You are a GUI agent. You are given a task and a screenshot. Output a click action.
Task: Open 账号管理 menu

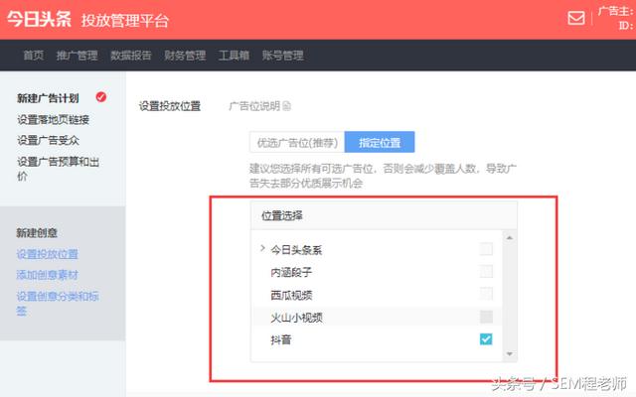[282, 56]
